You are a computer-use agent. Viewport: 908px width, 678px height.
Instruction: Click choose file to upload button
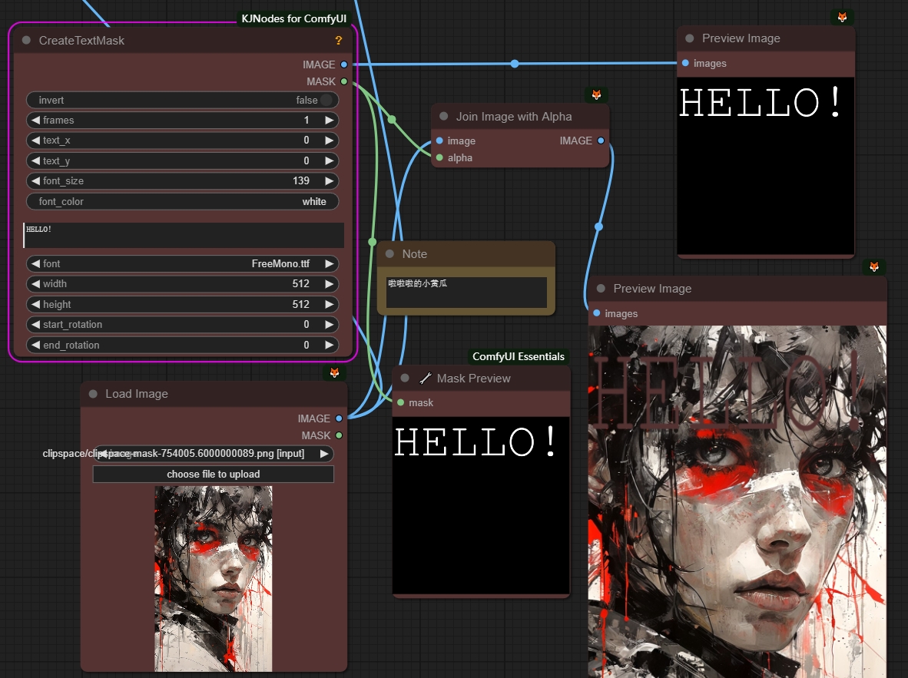click(213, 475)
